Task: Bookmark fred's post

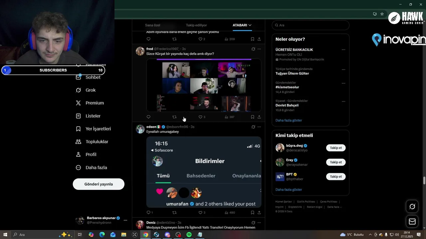Action: 253,117
